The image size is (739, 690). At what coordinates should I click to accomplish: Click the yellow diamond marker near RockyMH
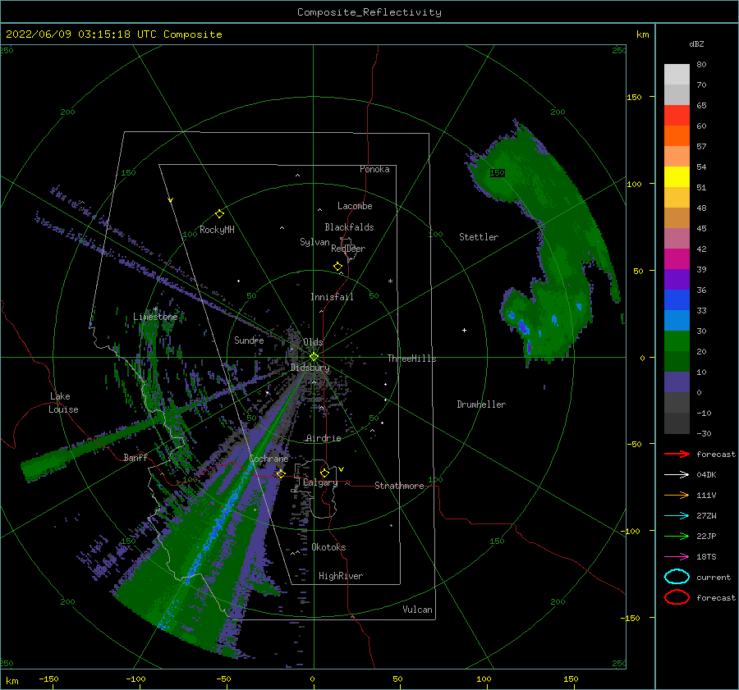click(219, 214)
